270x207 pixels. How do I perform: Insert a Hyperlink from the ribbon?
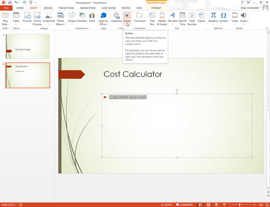(116, 18)
